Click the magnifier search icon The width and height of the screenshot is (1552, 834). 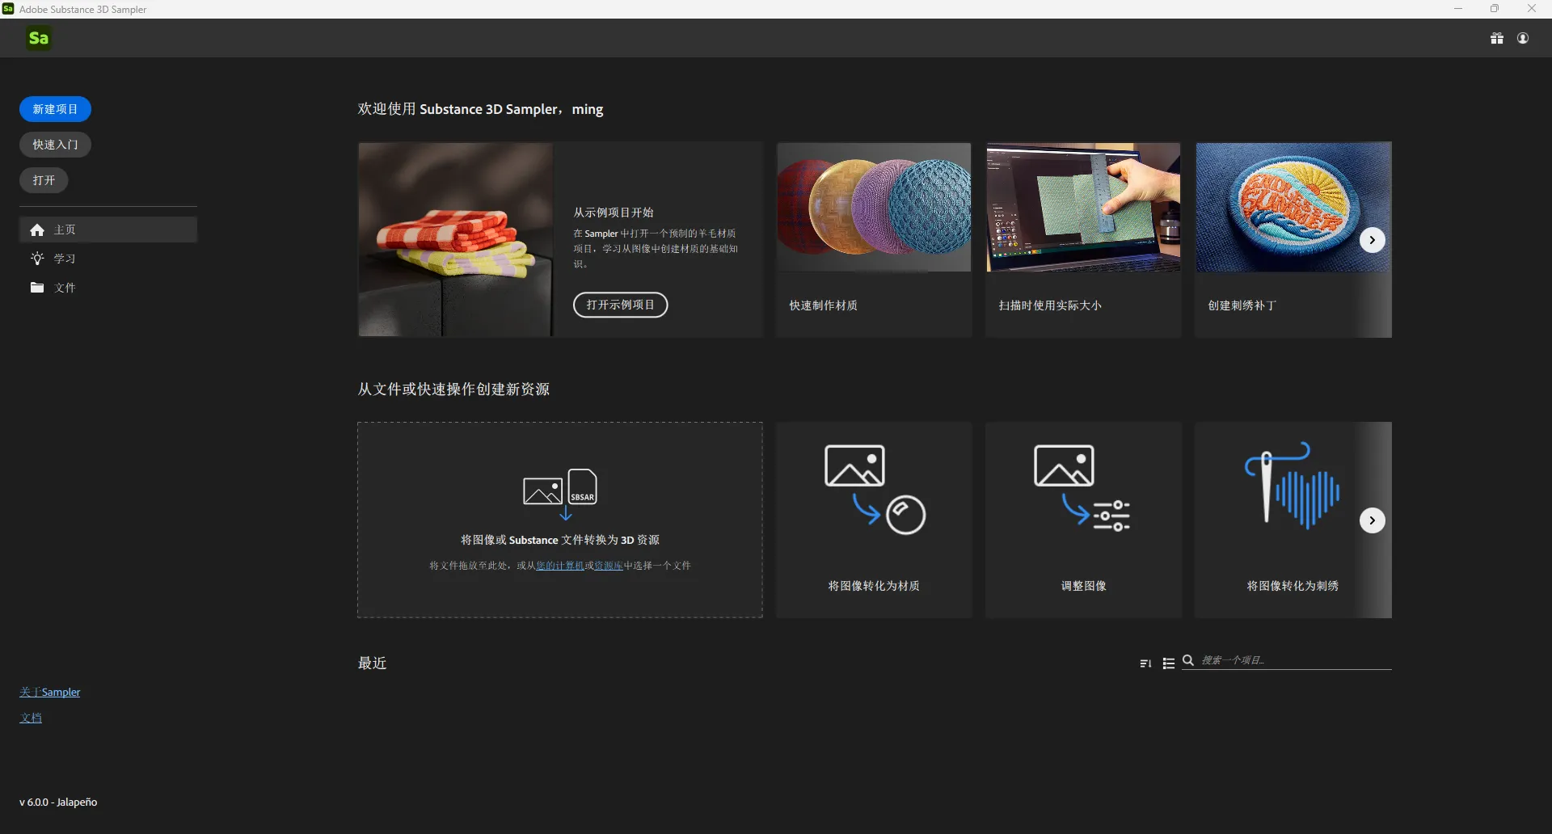(1188, 661)
